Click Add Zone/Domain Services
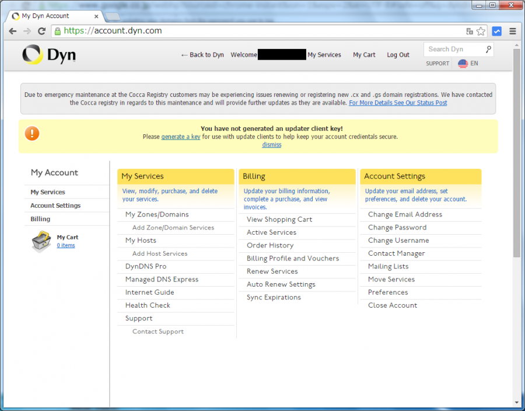This screenshot has height=411, width=525. point(173,228)
